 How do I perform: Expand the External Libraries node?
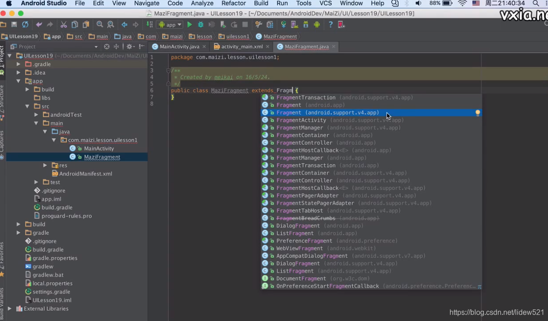click(9, 309)
